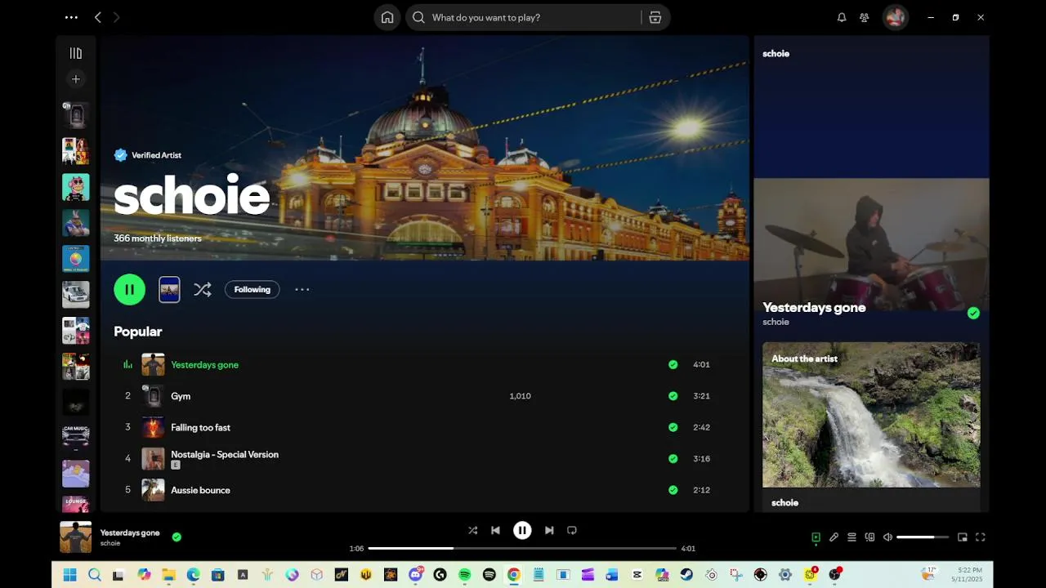Screen dimensions: 1046x588
Task: Open the LOUNGE playlist thumbnail
Action: pyautogui.click(x=76, y=504)
